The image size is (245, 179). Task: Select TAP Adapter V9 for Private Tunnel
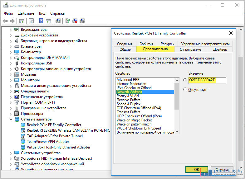(55, 136)
